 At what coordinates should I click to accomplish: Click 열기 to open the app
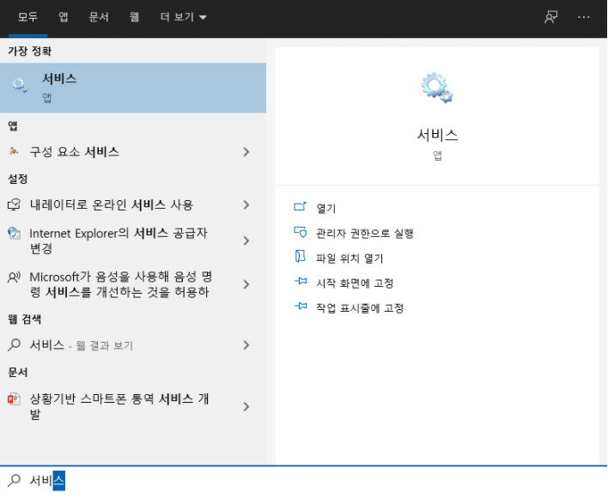325,209
